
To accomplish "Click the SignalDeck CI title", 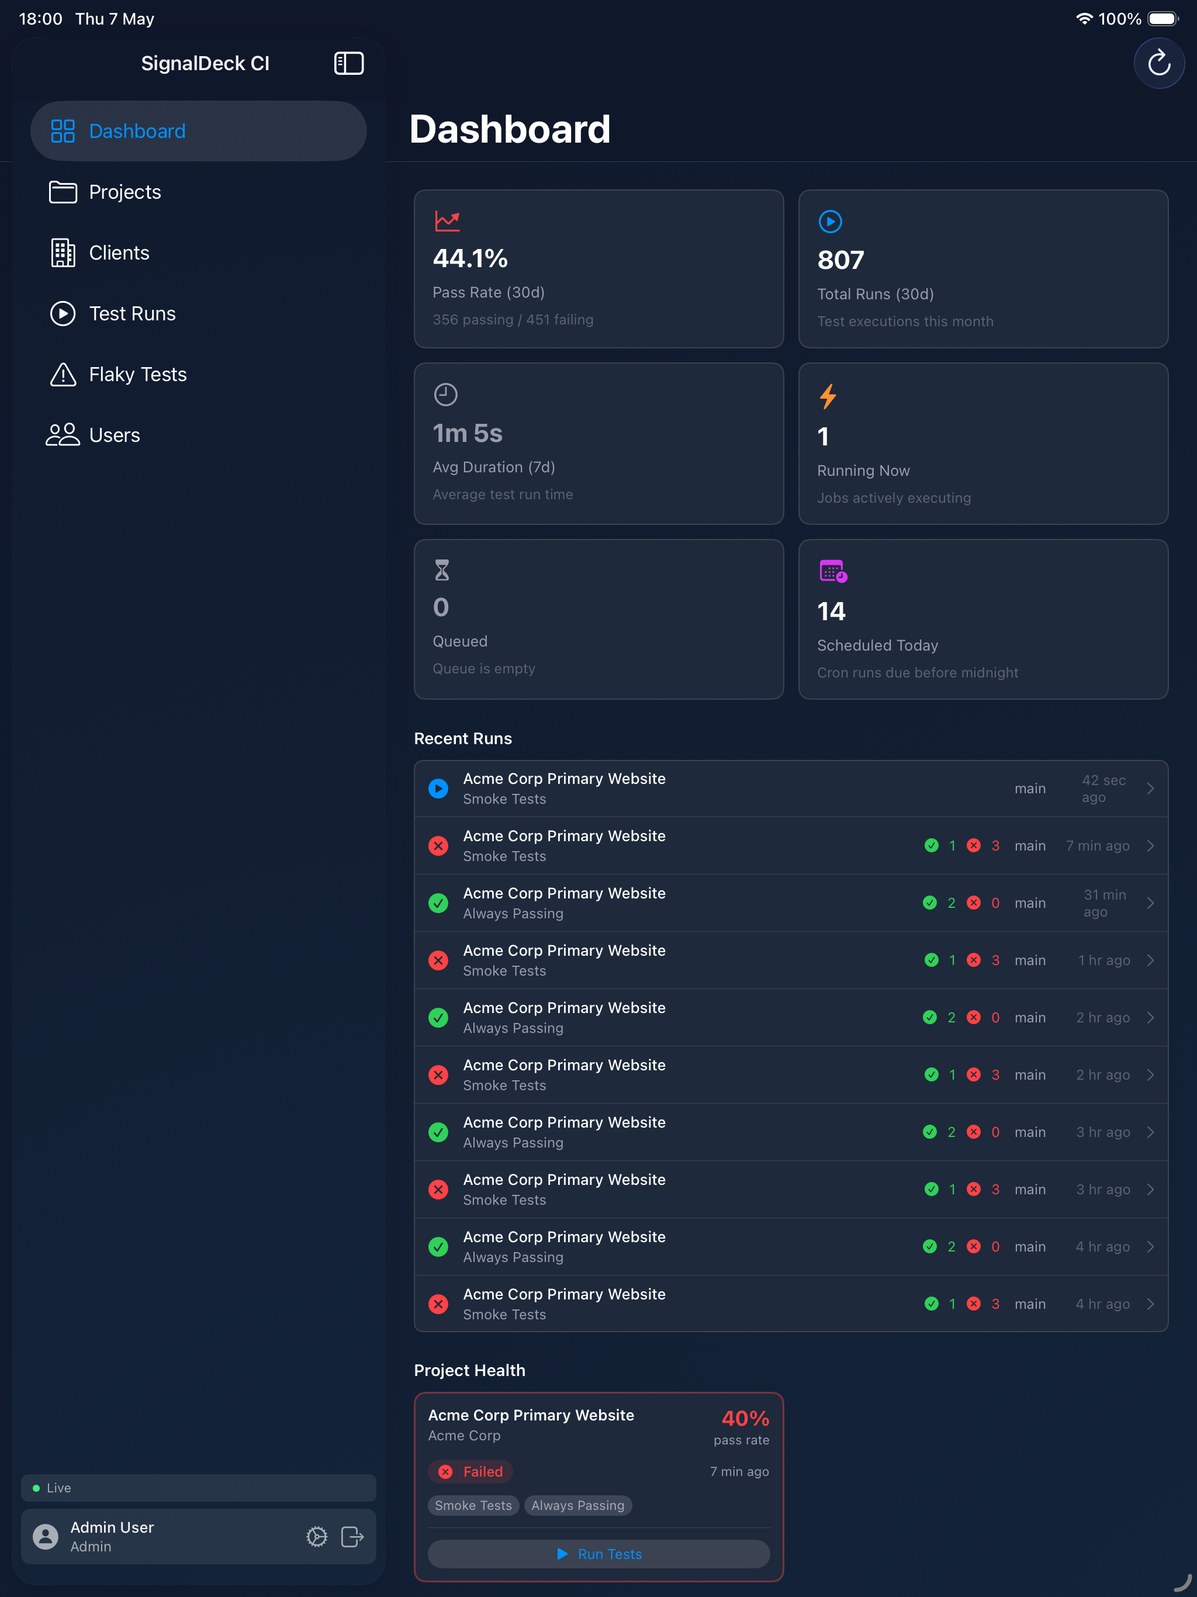I will [x=205, y=64].
